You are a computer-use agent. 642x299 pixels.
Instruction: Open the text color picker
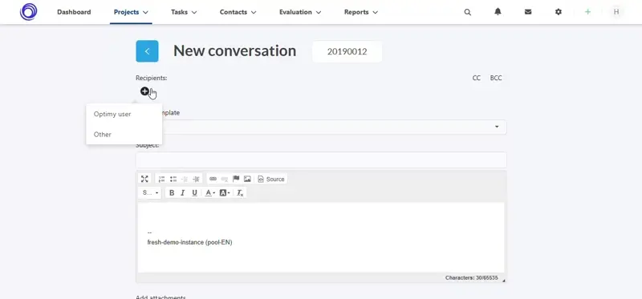209,192
